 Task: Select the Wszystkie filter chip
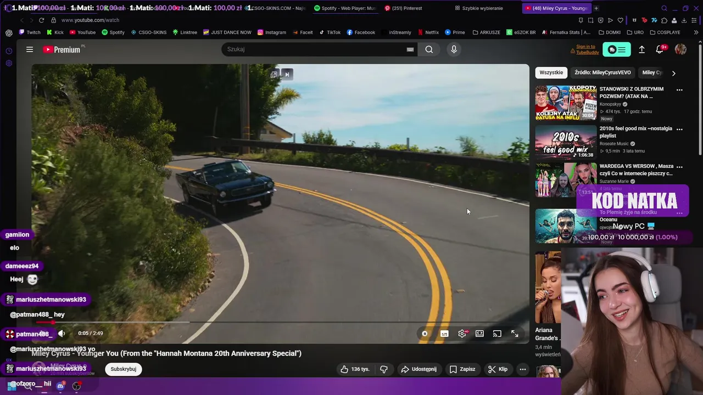pyautogui.click(x=551, y=72)
